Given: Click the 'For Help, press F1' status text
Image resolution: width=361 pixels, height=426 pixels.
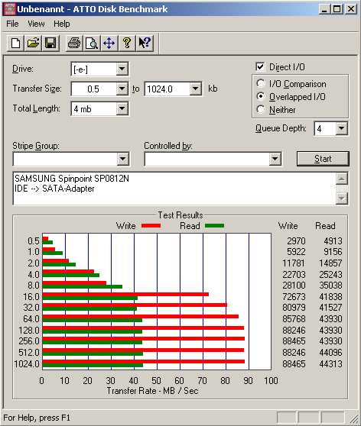Looking at the screenshot, I should click(37, 418).
